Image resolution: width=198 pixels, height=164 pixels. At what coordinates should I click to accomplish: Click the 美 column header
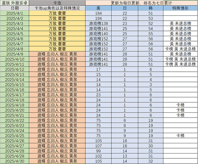click(x=98, y=8)
